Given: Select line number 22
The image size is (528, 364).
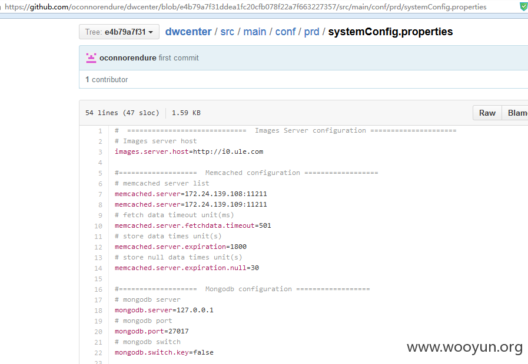Looking at the screenshot, I should tap(98, 353).
